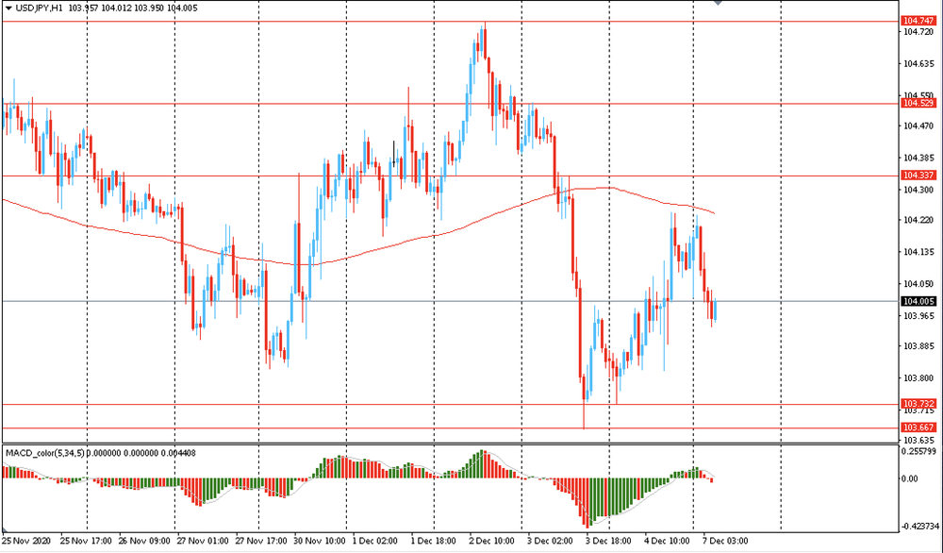Screen dimensions: 943x553
Task: Select the 104.529 horizontal line price tag
Action: 918,104
